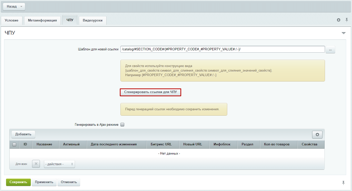352x191 pixels.
Task: Click the Добавить button
Action: click(23, 134)
